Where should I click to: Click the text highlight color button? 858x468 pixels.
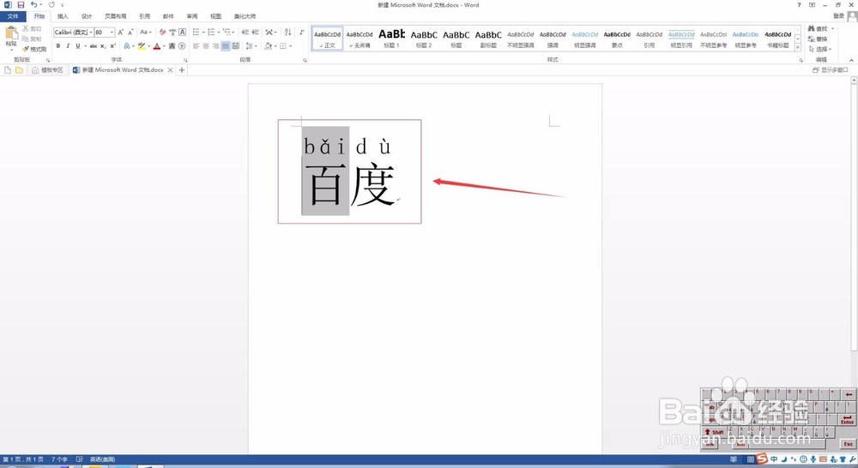pos(142,46)
